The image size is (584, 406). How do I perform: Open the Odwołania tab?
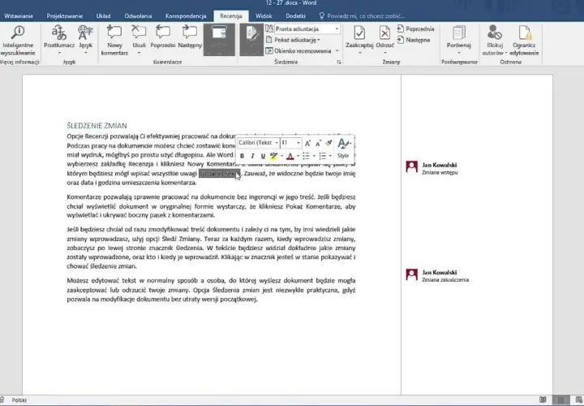point(138,16)
